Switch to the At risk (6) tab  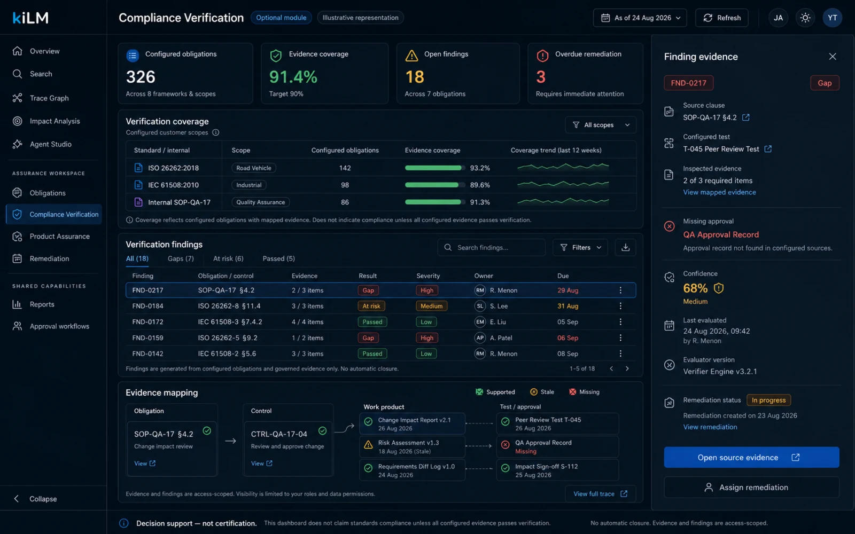228,258
